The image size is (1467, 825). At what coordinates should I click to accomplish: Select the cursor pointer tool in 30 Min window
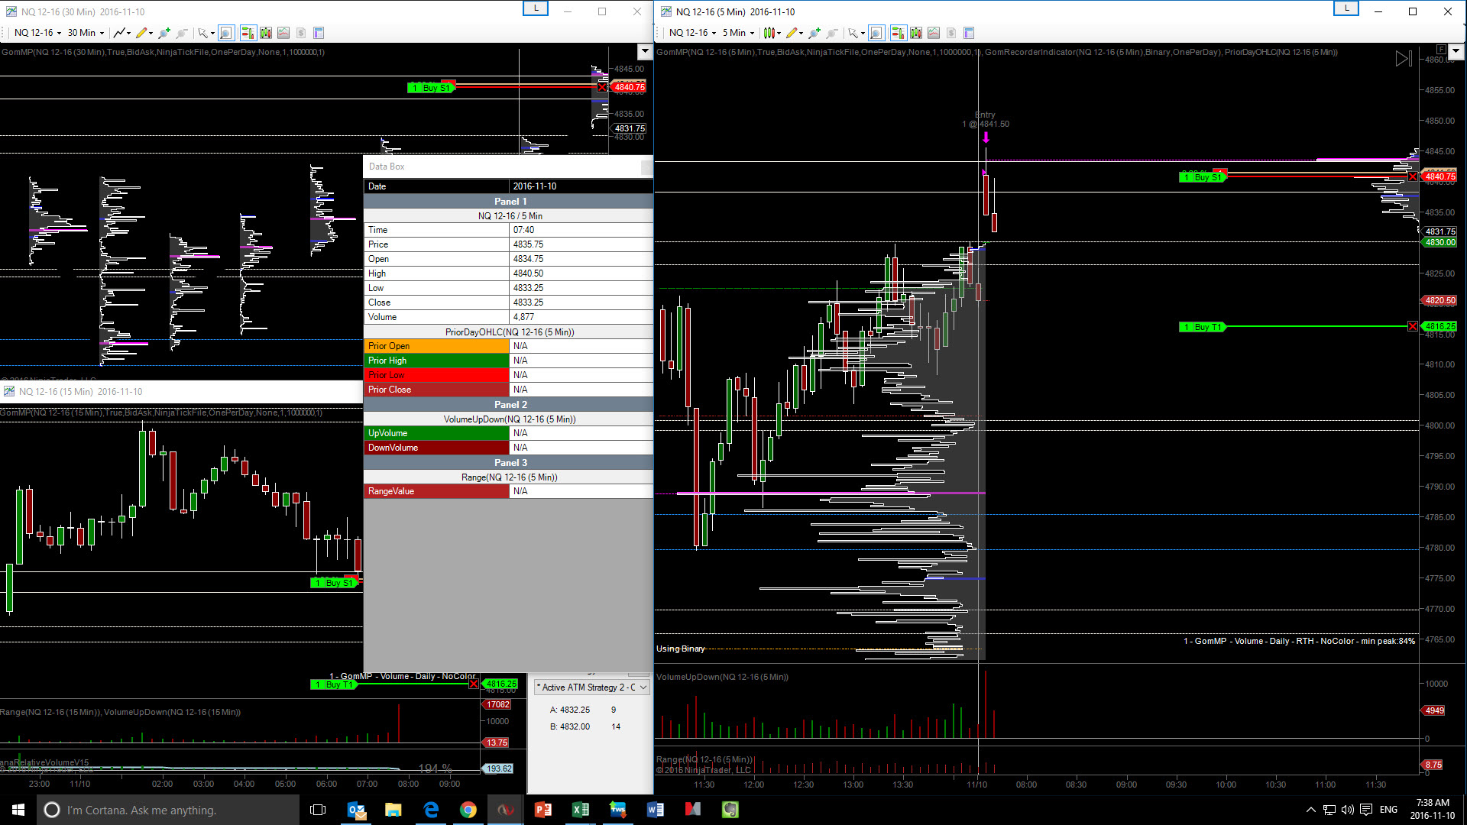point(205,33)
